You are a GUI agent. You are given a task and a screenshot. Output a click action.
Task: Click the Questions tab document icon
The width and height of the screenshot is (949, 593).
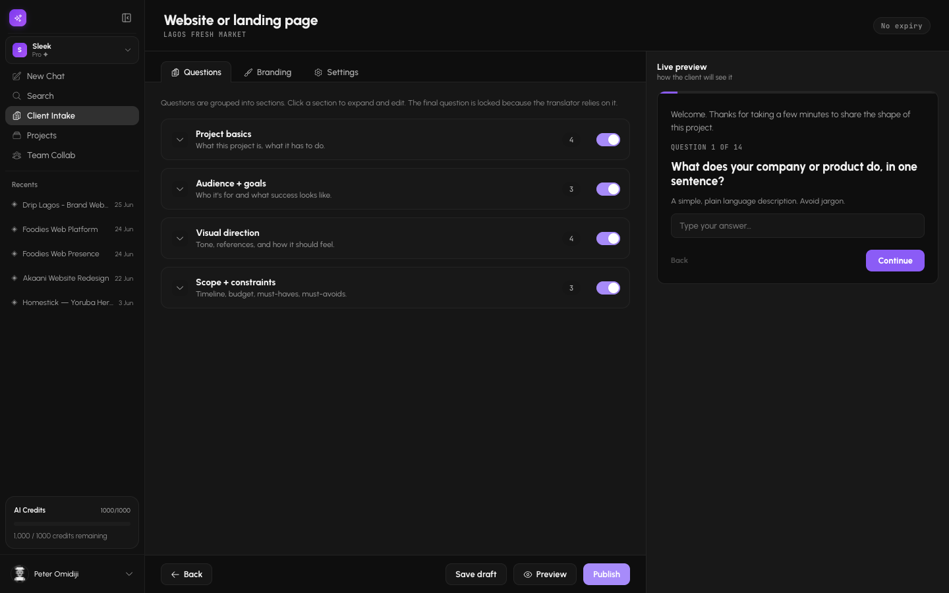point(175,72)
